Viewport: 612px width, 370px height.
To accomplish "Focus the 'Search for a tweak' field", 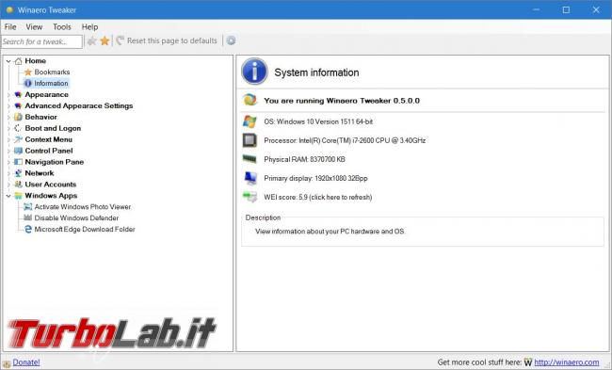I will tap(41, 41).
